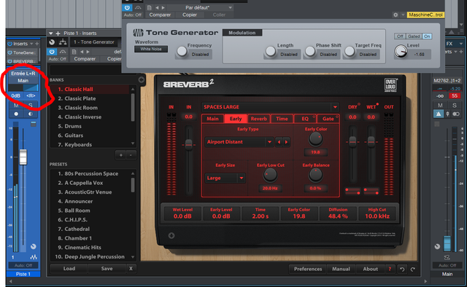Collapse Piste 1 - Inserts triangle
The image size is (467, 287).
(x=50, y=34)
